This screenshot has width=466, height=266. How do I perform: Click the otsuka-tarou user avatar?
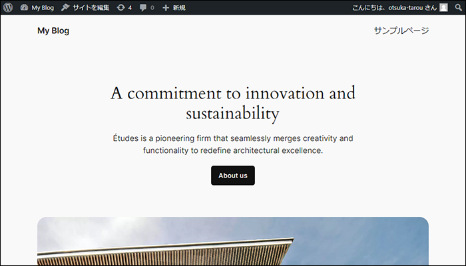443,7
